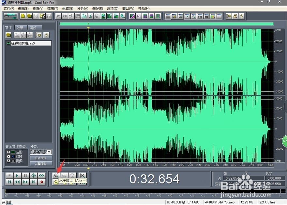Zoom in horizontally
This screenshot has width=287, height=205.
click(56, 175)
